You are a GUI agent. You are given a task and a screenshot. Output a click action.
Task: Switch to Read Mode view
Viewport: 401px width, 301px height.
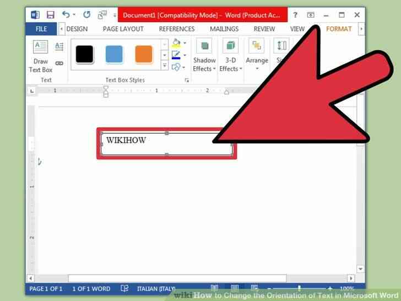214,288
